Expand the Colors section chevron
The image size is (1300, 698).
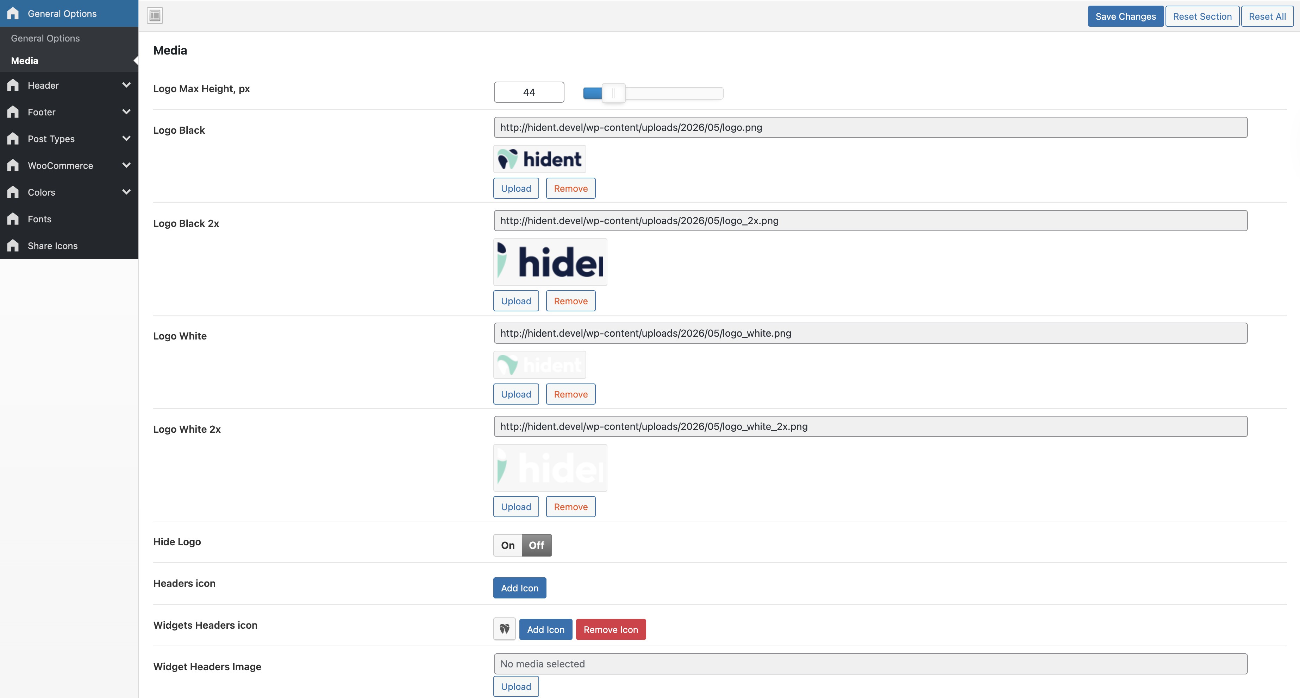[x=126, y=192]
